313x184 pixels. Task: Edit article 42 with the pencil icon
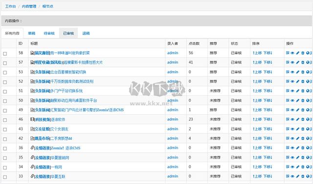pos(298,138)
